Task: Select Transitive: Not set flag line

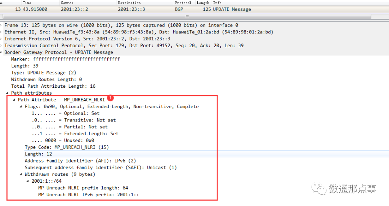Action: coord(74,120)
